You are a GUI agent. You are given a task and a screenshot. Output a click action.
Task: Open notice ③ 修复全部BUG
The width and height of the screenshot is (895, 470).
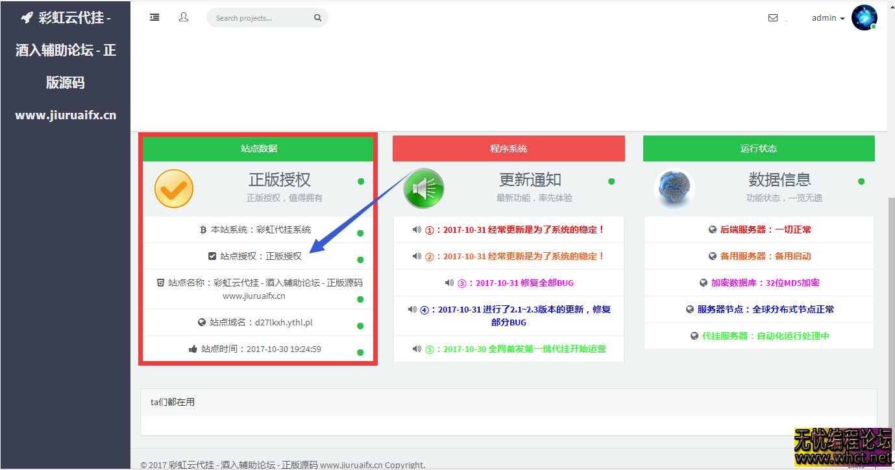tap(516, 283)
